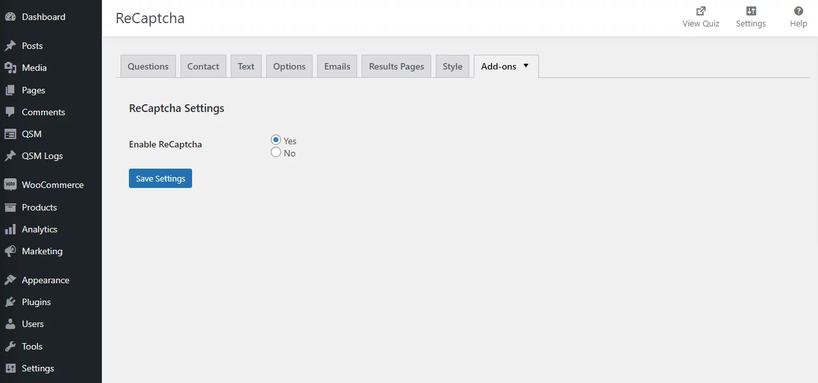Click the ReCaptcha Settings heading

tap(177, 108)
